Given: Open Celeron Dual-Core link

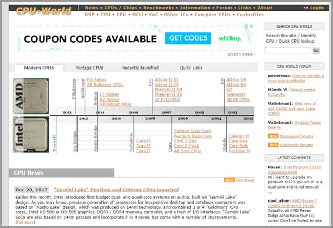Looking at the screenshot, I should pos(193,131).
